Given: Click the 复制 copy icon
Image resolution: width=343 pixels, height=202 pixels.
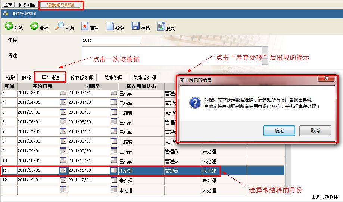Looking at the screenshot, I should point(161,27).
